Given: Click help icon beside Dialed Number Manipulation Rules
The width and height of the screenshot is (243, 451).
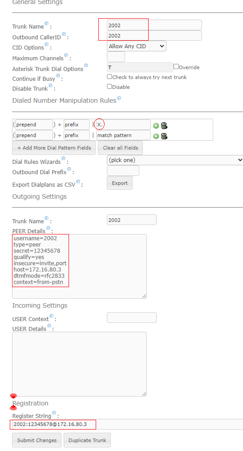Looking at the screenshot, I should pyautogui.click(x=119, y=98).
